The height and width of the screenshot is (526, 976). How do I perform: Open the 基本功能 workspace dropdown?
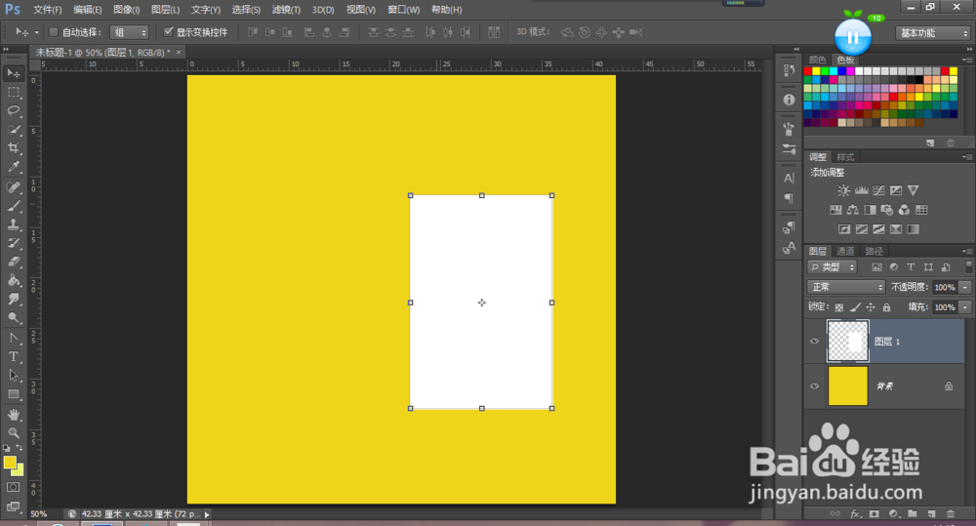(934, 33)
